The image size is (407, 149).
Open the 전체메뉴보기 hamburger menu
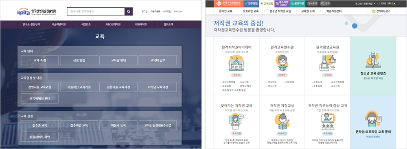pyautogui.click(x=381, y=11)
